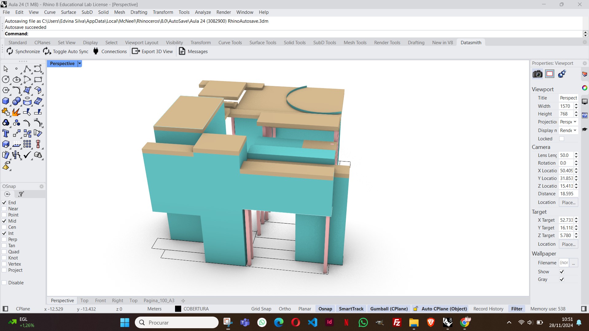Open the Help panel tab icon

585,116
